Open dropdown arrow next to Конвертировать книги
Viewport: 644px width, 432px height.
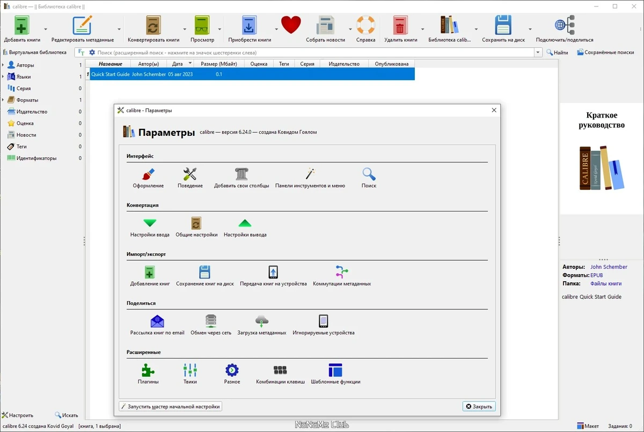(185, 30)
